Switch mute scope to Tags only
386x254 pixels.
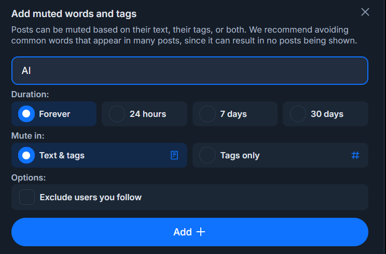point(208,155)
